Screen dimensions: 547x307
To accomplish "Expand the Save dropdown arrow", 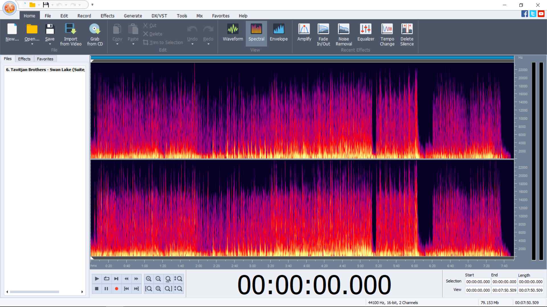I will [50, 44].
